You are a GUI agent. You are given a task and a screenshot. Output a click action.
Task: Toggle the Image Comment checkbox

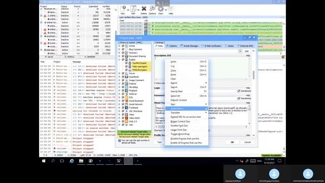point(123,80)
